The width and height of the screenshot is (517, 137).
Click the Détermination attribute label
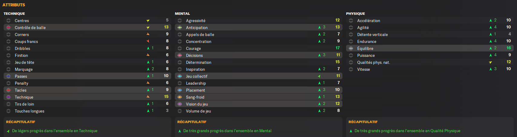coord(198,62)
